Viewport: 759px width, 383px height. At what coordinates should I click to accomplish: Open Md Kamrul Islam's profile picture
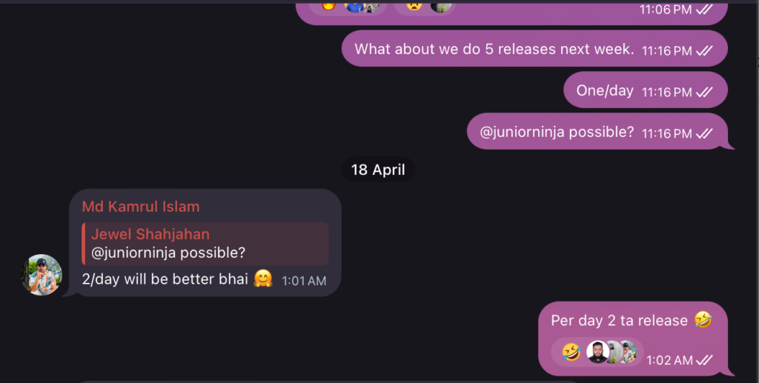pos(42,275)
